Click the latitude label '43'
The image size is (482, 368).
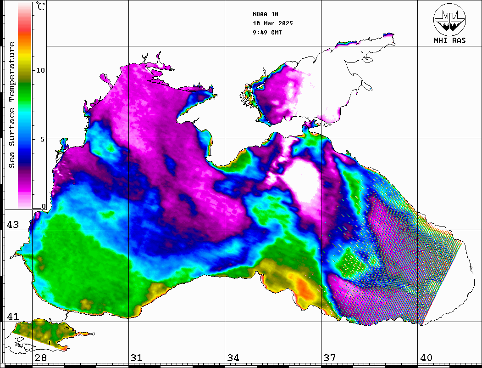point(13,225)
